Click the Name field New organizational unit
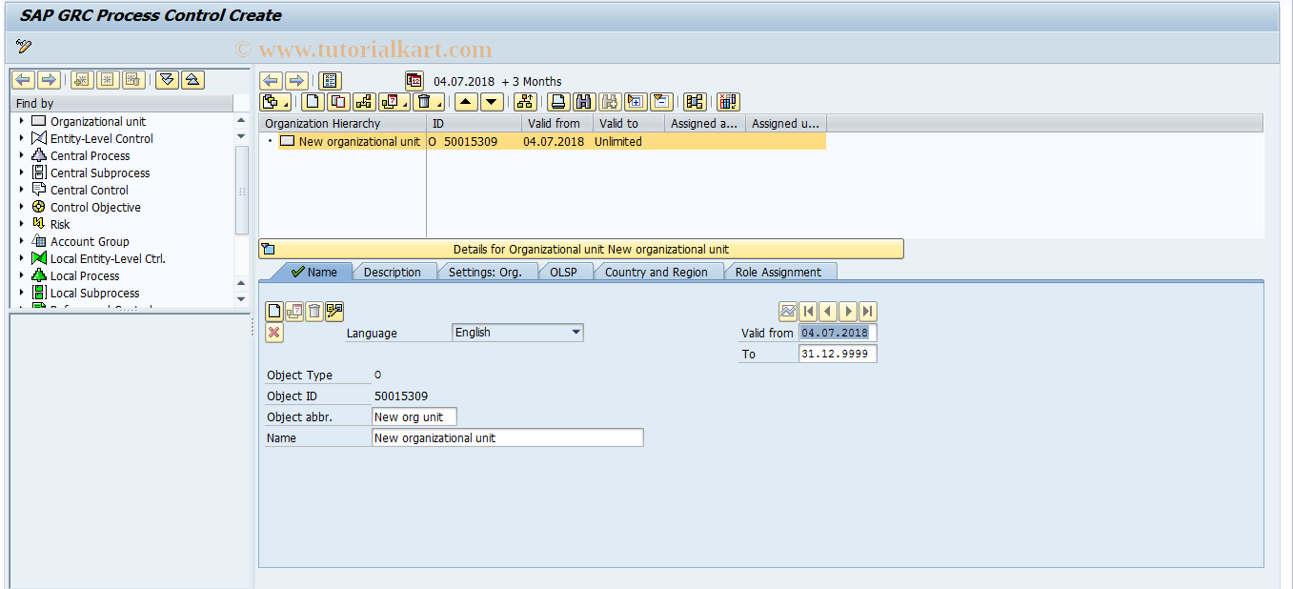Image resolution: width=1293 pixels, height=589 pixels. [x=508, y=437]
